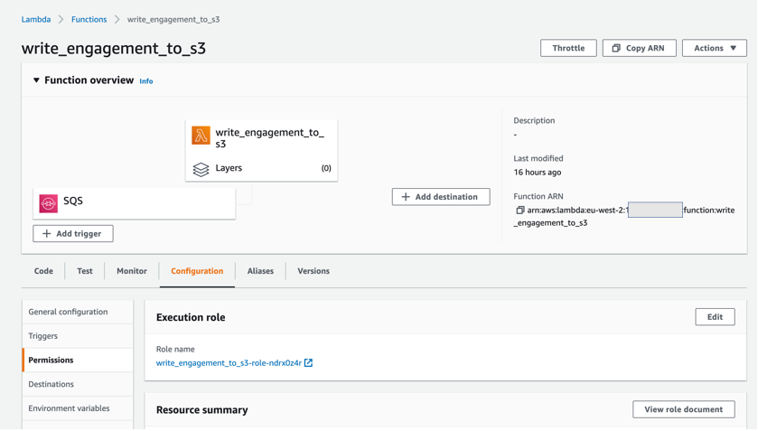Click the write_engagement_to_s3 page title
Image resolution: width=758 pixels, height=431 pixels.
114,49
